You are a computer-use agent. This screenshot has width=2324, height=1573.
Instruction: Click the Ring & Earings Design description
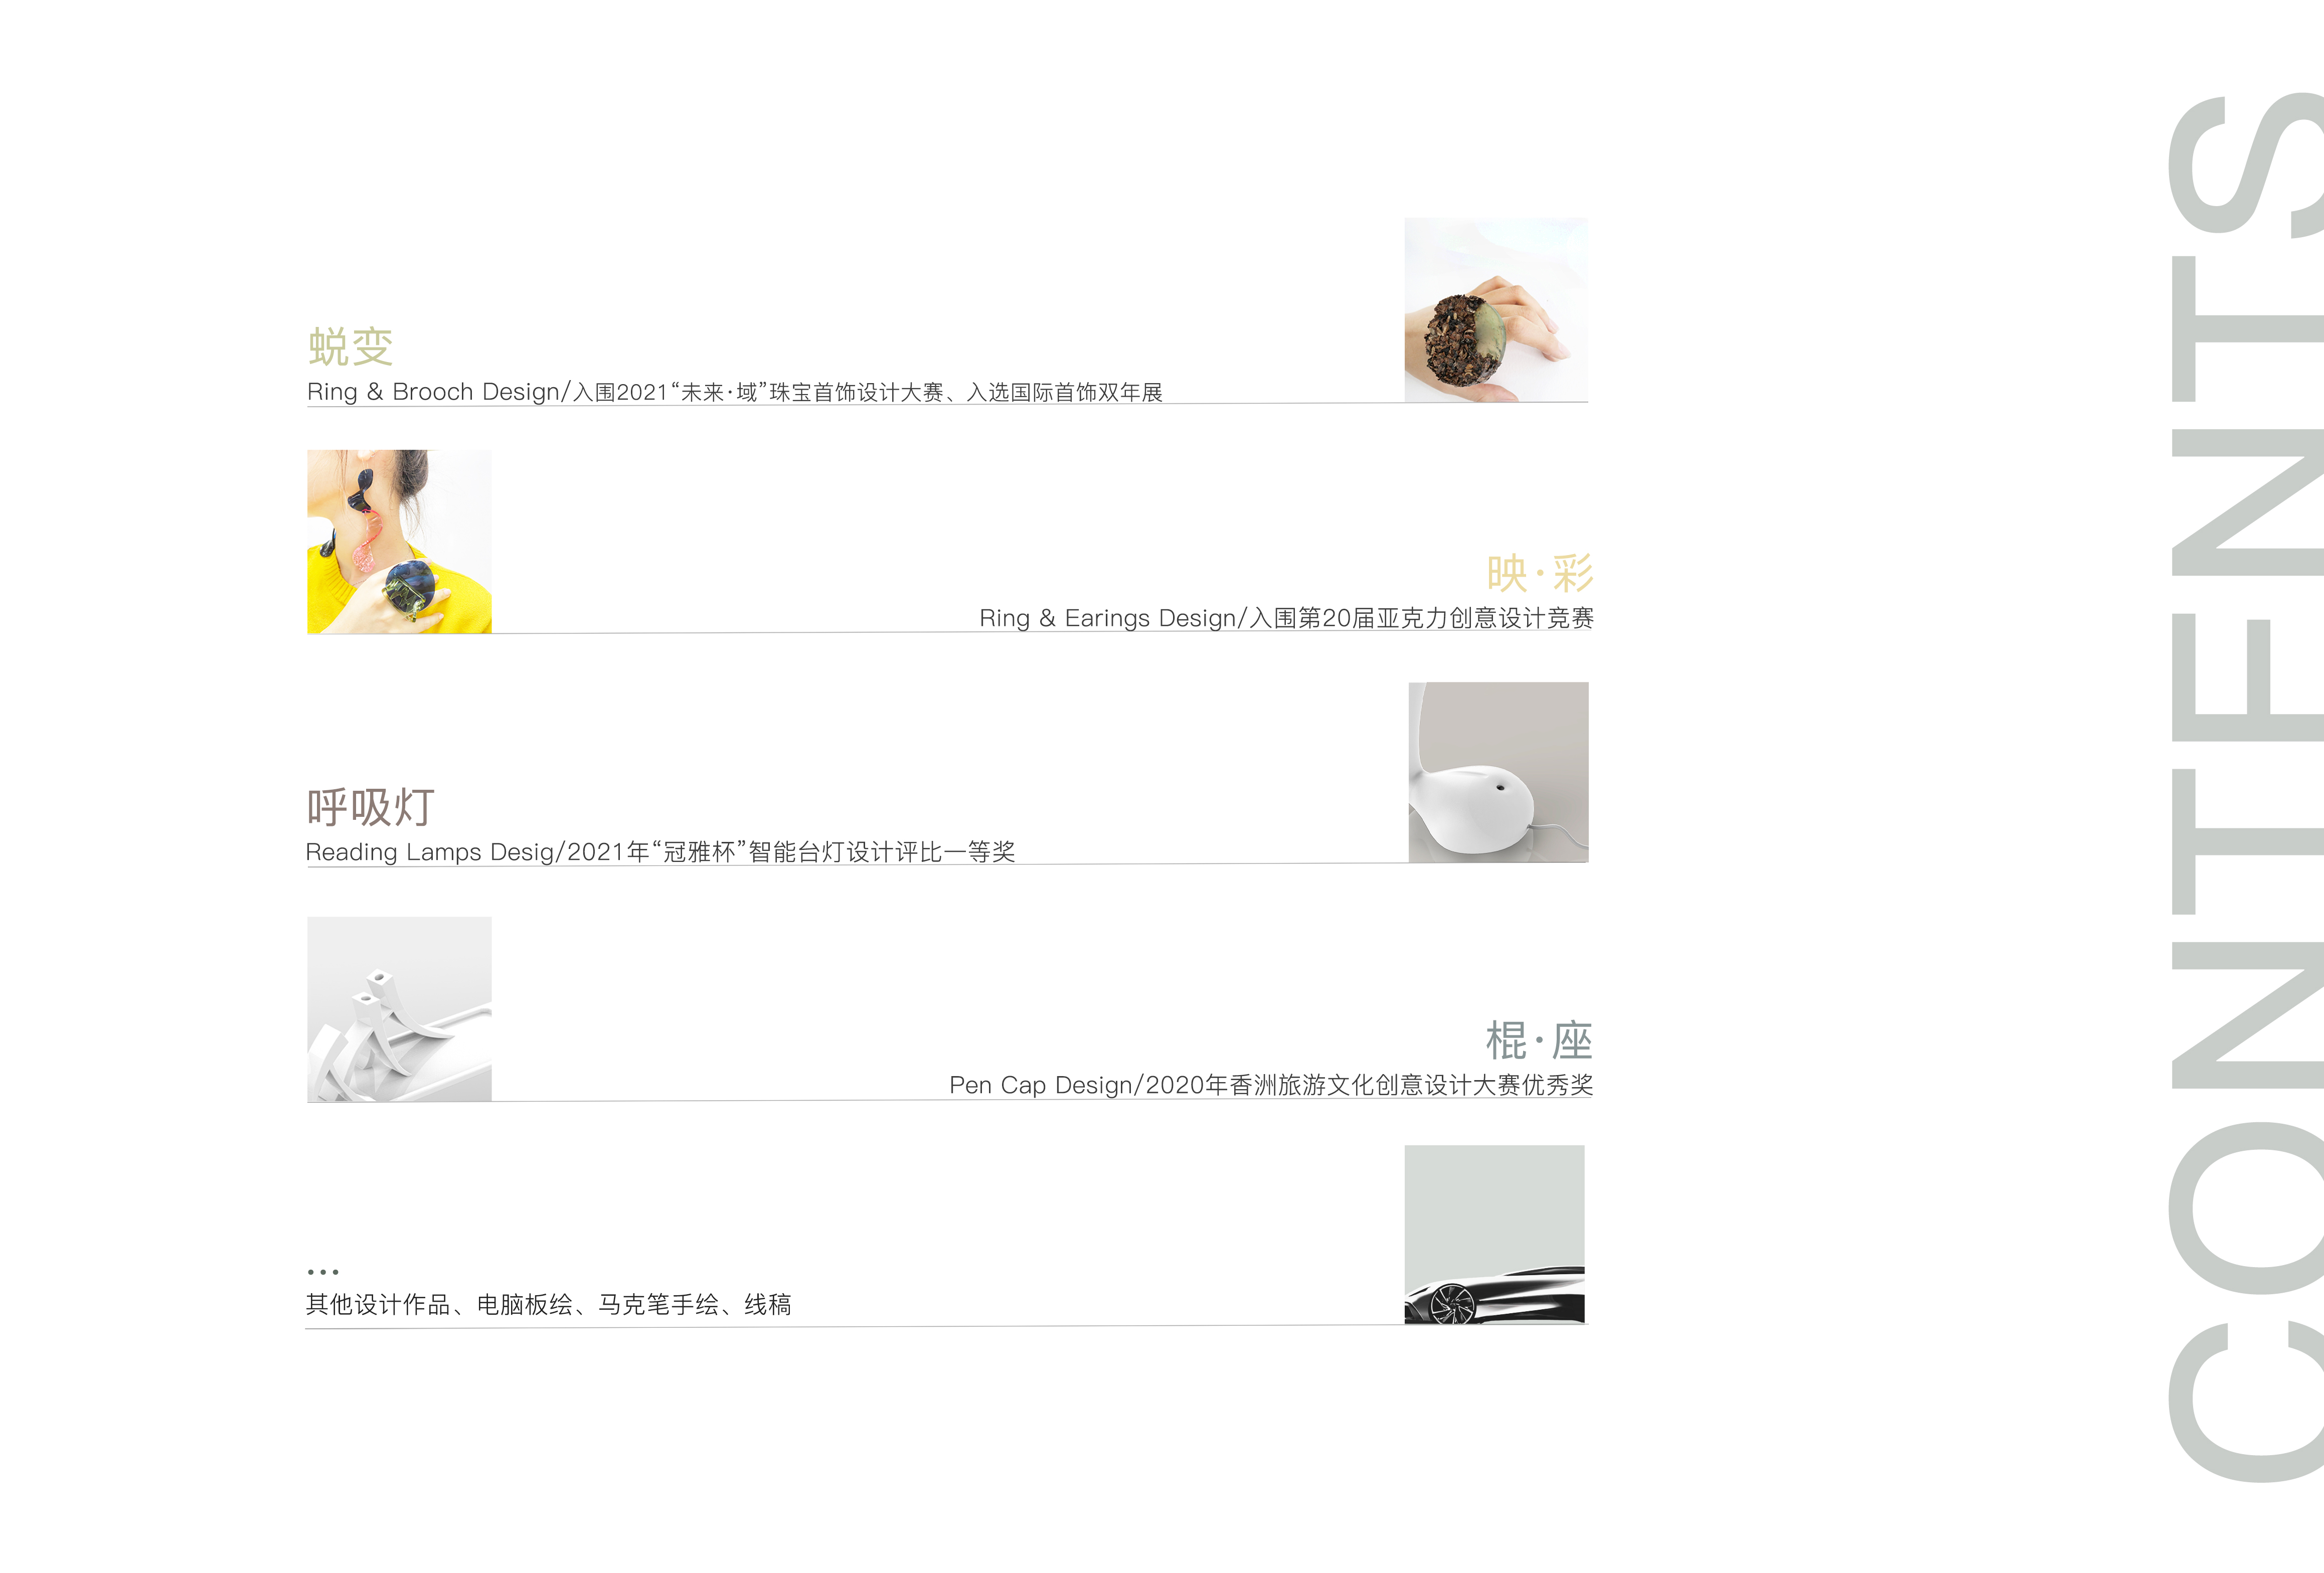[1286, 618]
